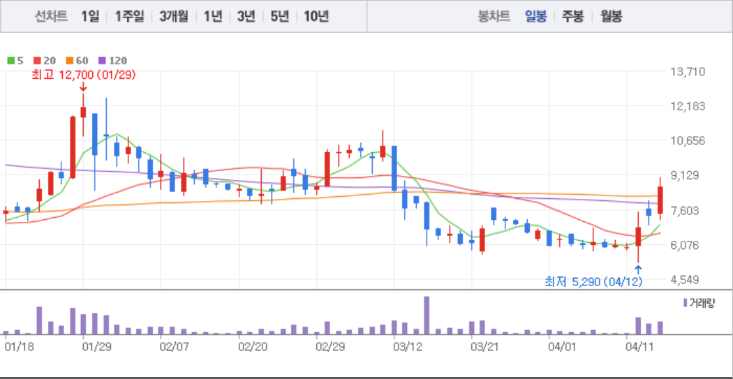This screenshot has height=379, width=733.
Task: Click the 12,183 price axis label
Action: pos(687,107)
